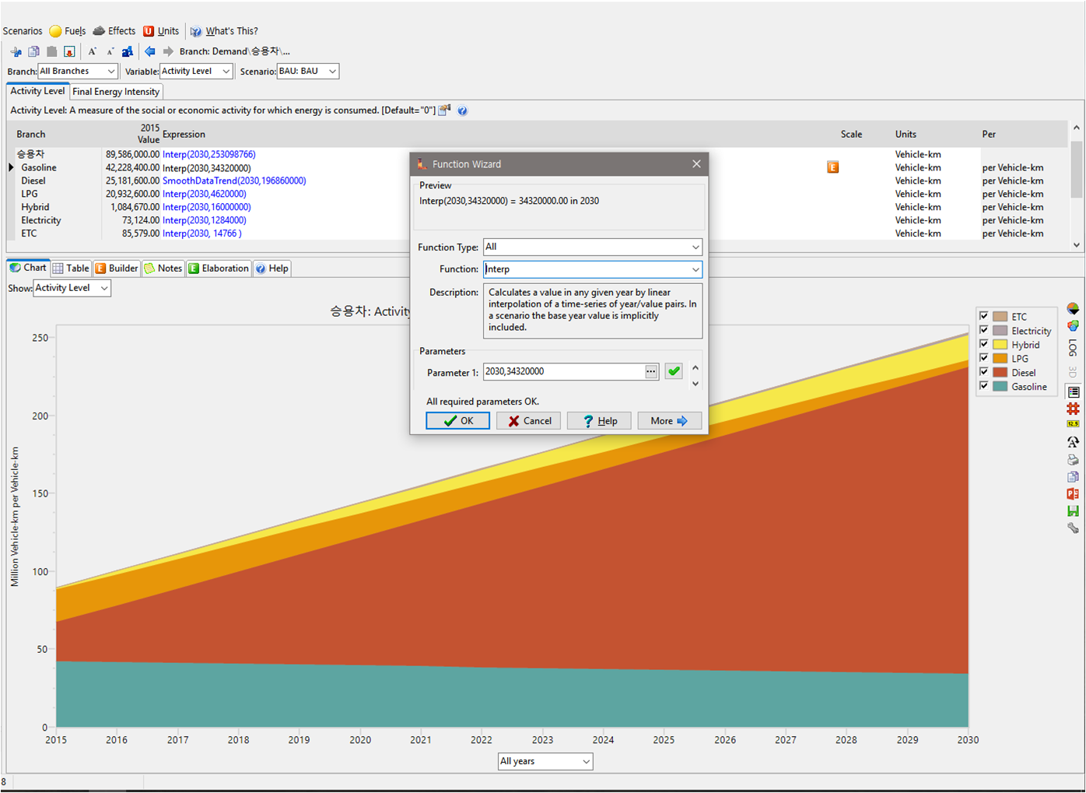The image size is (1086, 793).
Task: Uncheck ETC in chart legend
Action: click(x=983, y=316)
